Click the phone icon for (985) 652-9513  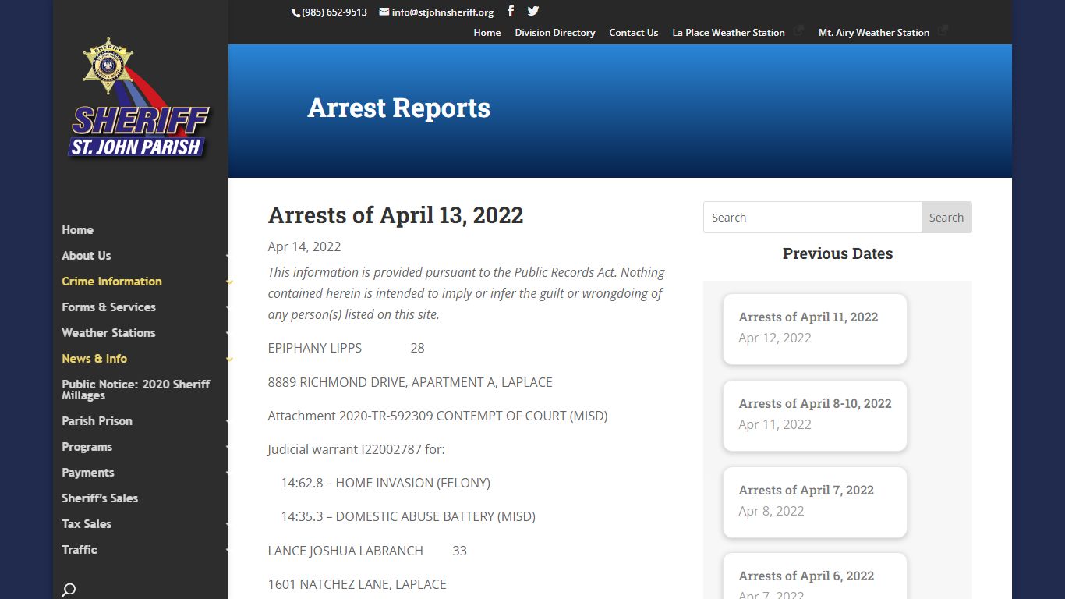click(295, 12)
